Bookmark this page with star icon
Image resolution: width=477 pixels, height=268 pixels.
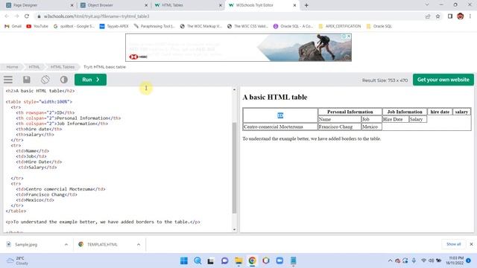[437, 16]
